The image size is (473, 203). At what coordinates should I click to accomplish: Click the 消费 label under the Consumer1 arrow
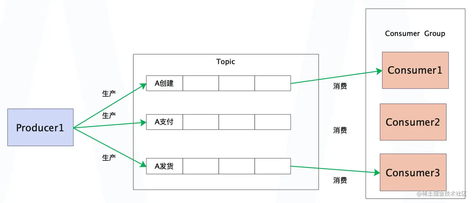click(340, 86)
